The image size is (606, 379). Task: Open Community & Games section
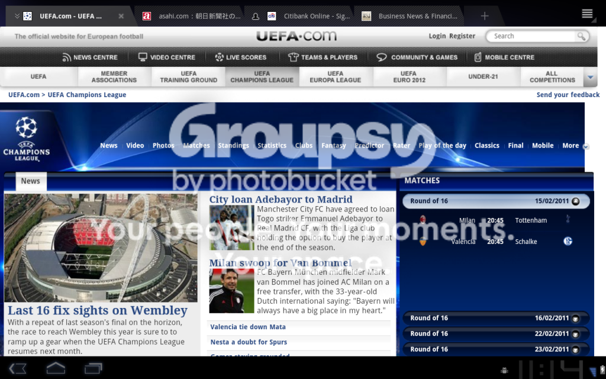417,57
